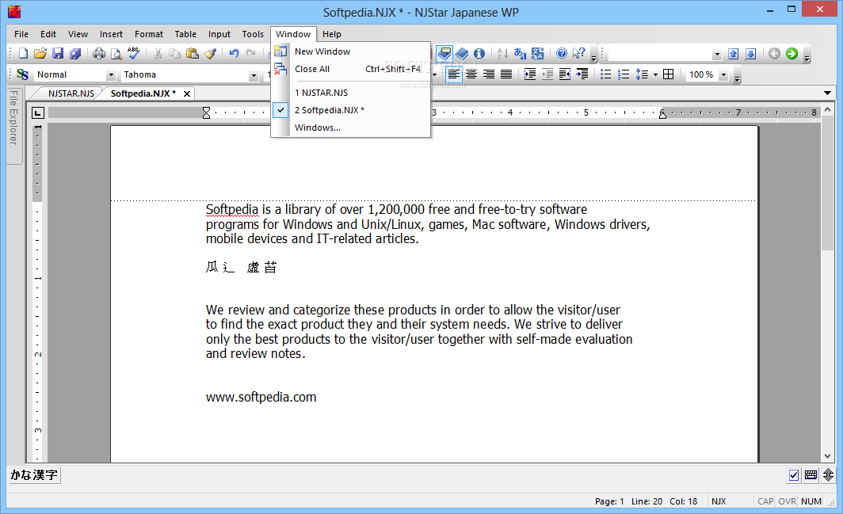
Task: Open the Windows... dialog entry
Action: 350,128
